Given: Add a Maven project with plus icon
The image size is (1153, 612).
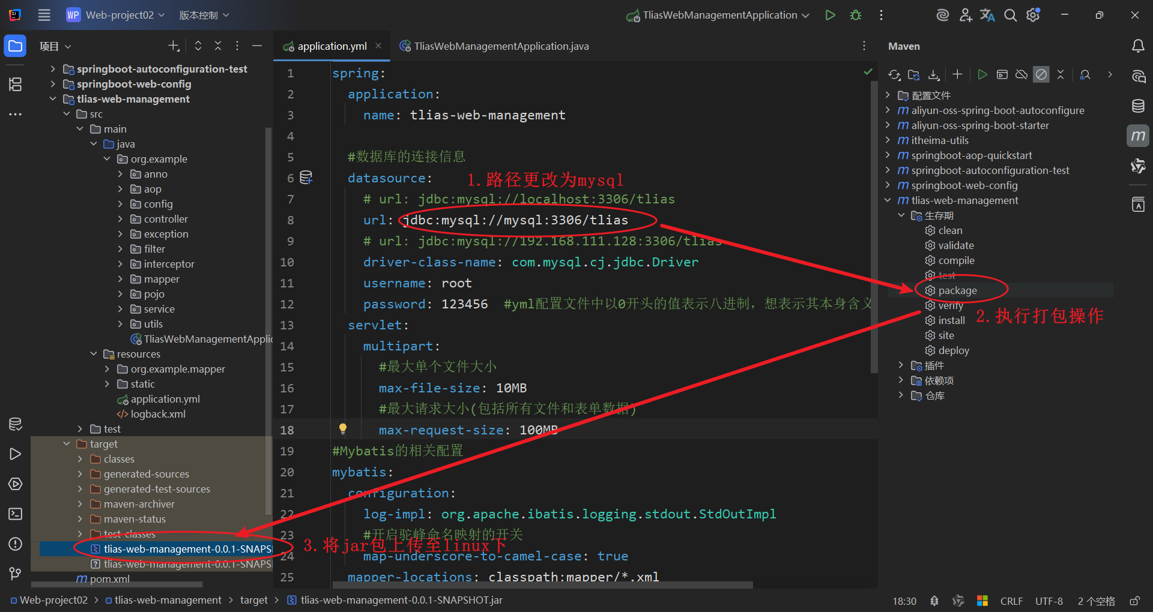Looking at the screenshot, I should click(957, 74).
